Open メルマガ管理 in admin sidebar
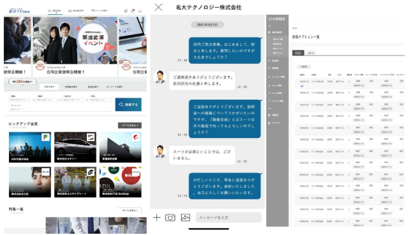Image resolution: width=415 pixels, height=235 pixels. (276, 93)
